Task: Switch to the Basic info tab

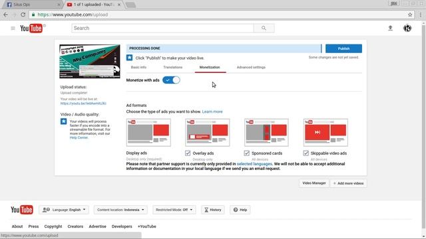Action: point(138,67)
